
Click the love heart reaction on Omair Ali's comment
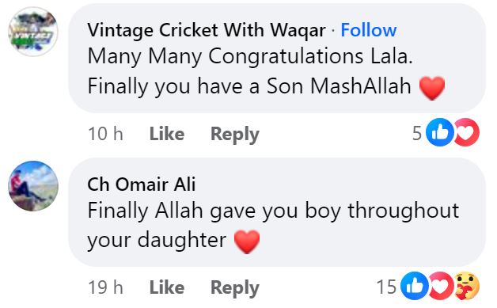[x=442, y=286]
